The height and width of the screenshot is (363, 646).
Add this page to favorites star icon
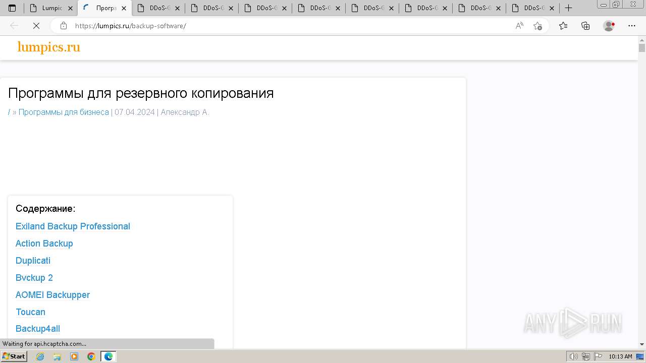coord(537,26)
